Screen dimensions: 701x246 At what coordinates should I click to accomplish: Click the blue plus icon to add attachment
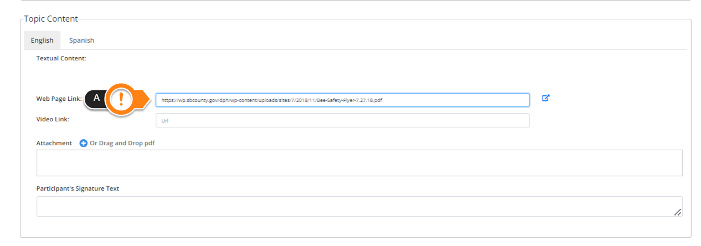[x=84, y=143]
